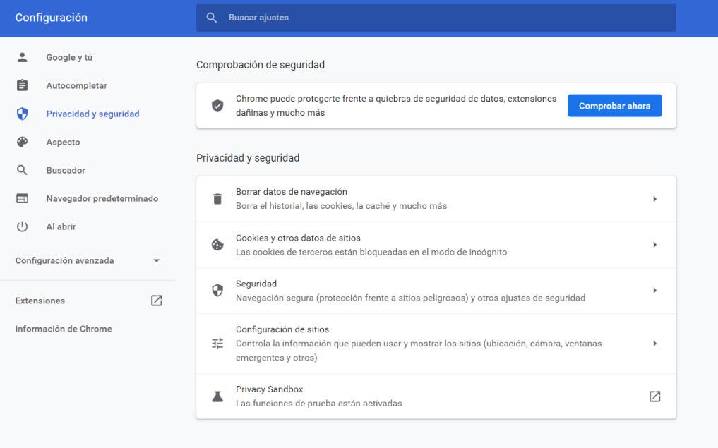Expand the Seguridad row using its arrow
The width and height of the screenshot is (718, 448).
coord(654,291)
